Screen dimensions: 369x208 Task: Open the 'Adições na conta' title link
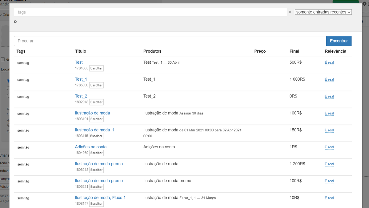(x=90, y=147)
